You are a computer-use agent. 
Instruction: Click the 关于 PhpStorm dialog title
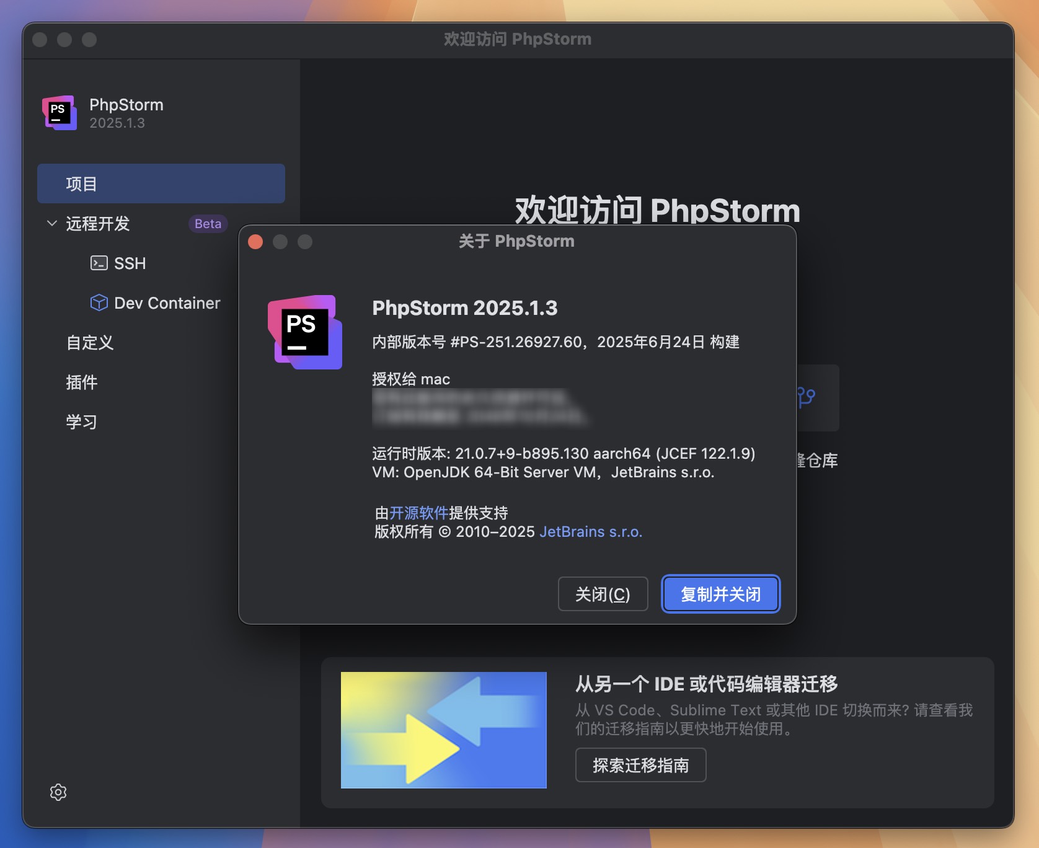point(516,241)
